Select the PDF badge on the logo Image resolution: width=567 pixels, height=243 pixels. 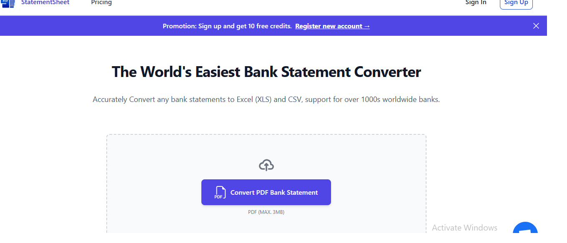(6, 2)
